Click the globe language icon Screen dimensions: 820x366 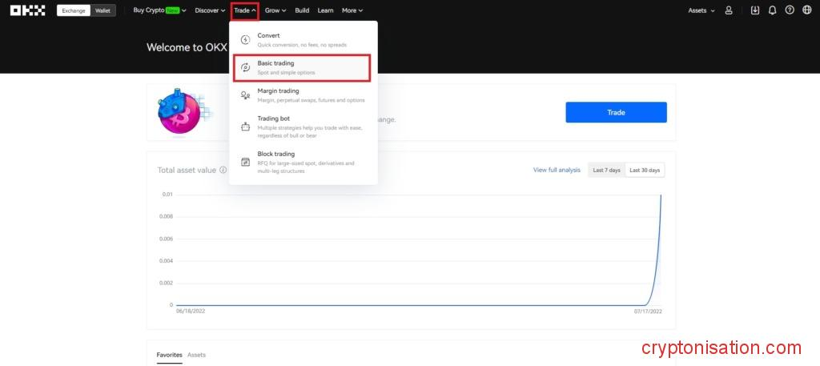coord(806,10)
